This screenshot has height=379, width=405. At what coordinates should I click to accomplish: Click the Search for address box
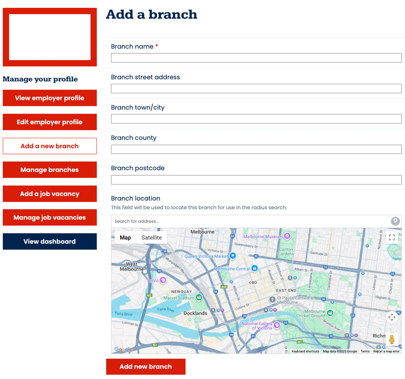coord(250,221)
